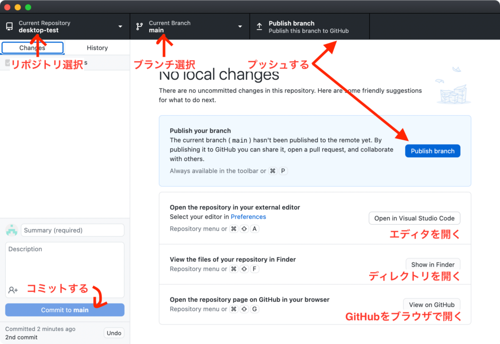The image size is (500, 344).
Task: Click the add co-authors person icon
Action: [x=13, y=290]
